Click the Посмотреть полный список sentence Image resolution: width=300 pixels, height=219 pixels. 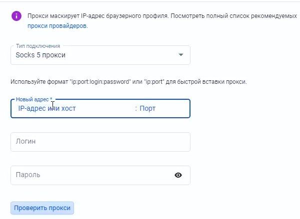click(x=234, y=16)
